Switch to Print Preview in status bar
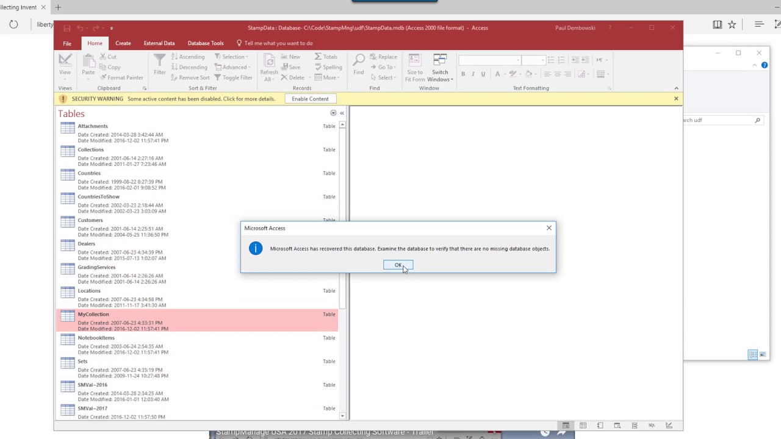781x439 pixels. tap(617, 426)
